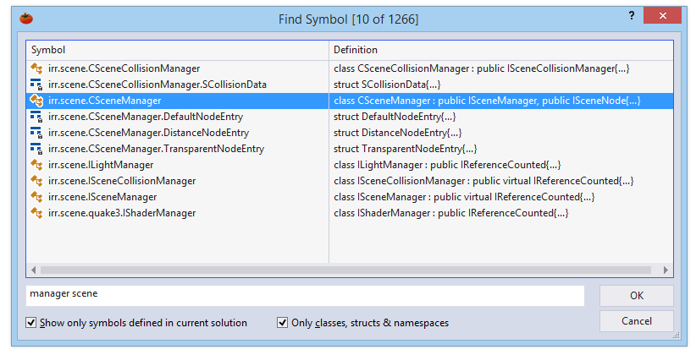696x355 pixels.
Task: Click the help question mark button
Action: coord(631,16)
